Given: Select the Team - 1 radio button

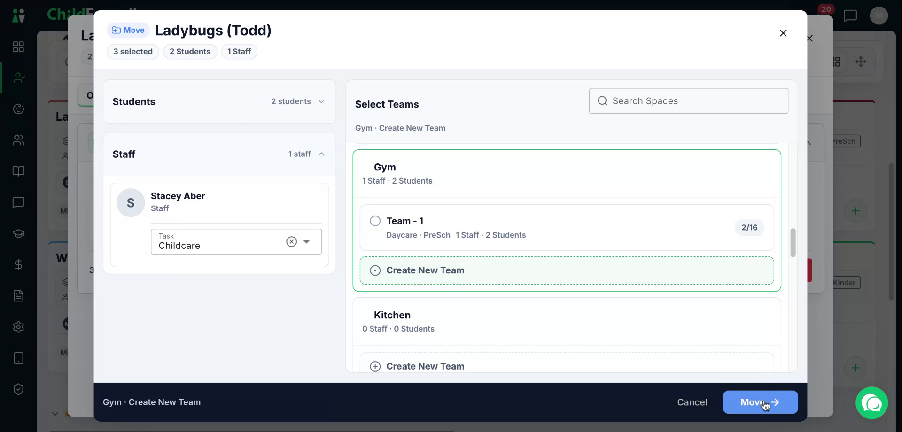Looking at the screenshot, I should tap(375, 221).
